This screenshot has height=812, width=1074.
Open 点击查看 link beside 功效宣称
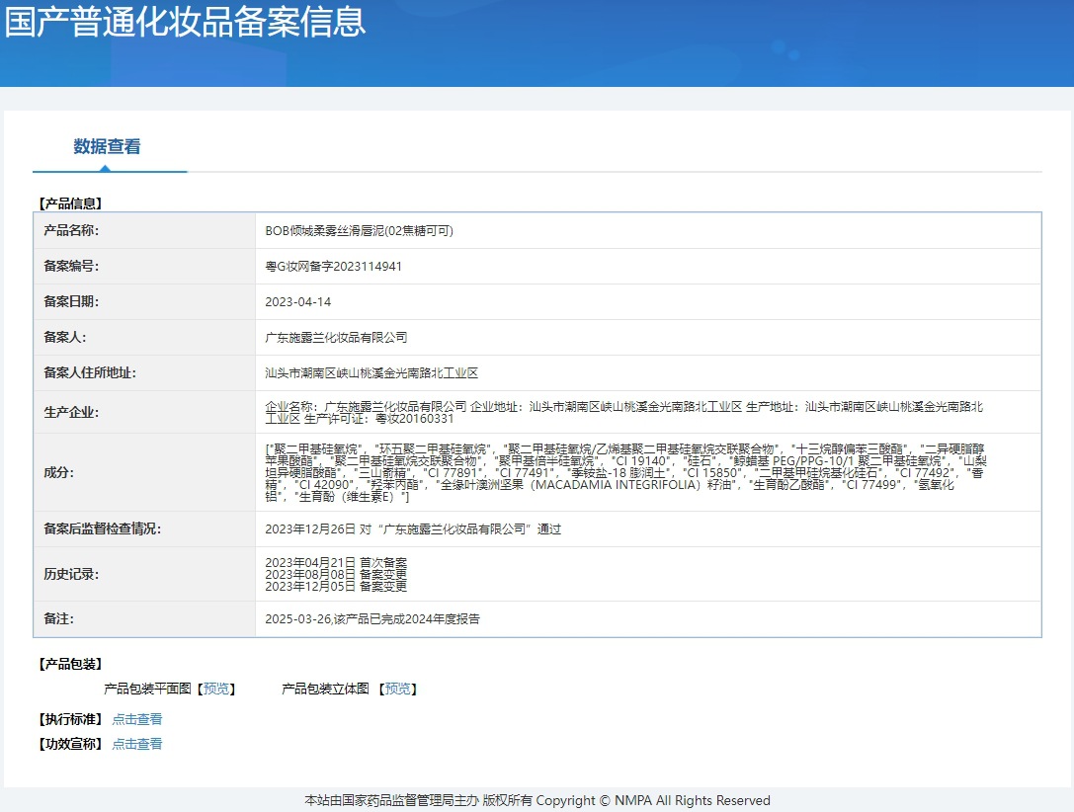click(137, 744)
